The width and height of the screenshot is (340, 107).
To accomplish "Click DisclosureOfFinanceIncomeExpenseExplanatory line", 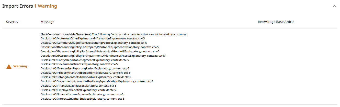I will click(x=82, y=94).
